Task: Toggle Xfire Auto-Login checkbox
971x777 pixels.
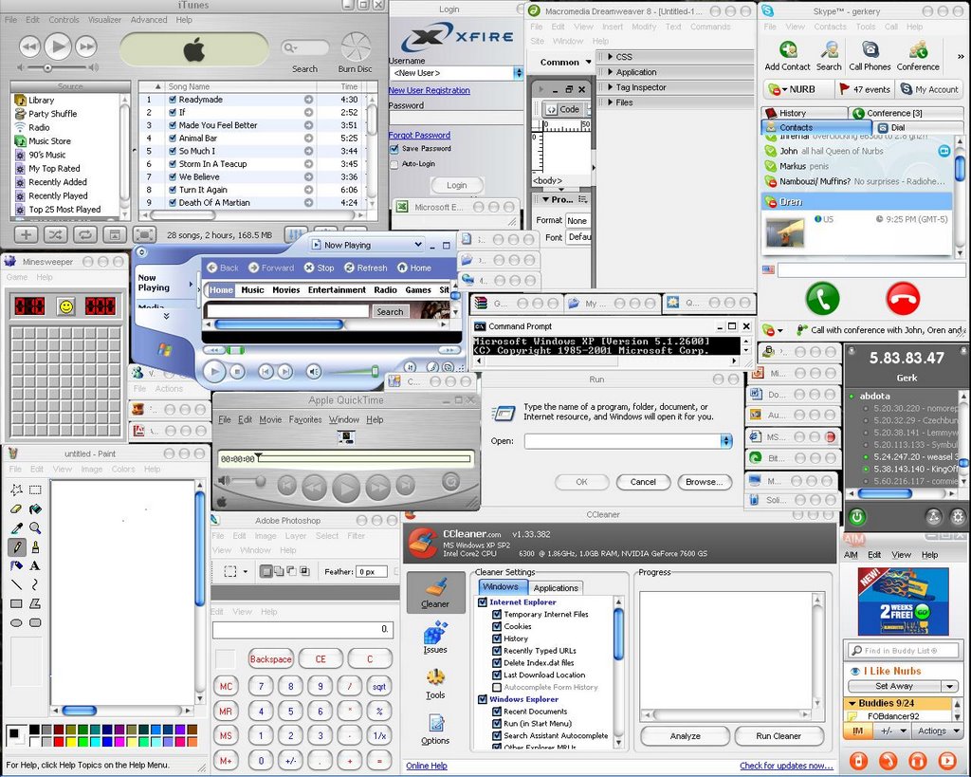Action: (x=394, y=164)
